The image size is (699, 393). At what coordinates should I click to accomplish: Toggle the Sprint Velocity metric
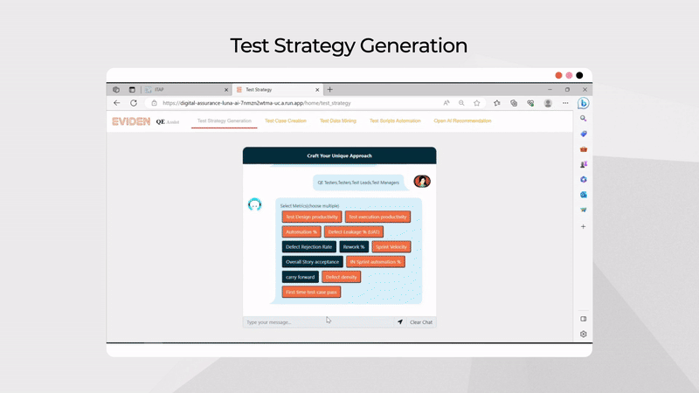(x=391, y=247)
